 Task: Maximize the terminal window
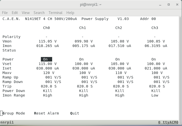[x=169, y=4]
